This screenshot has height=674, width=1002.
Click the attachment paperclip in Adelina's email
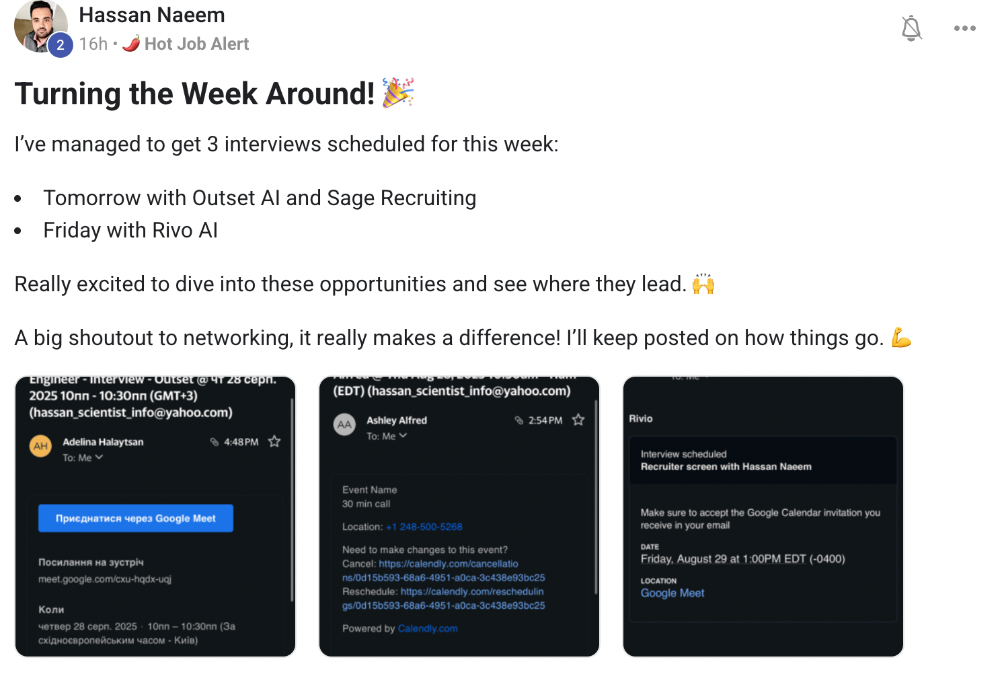(214, 442)
